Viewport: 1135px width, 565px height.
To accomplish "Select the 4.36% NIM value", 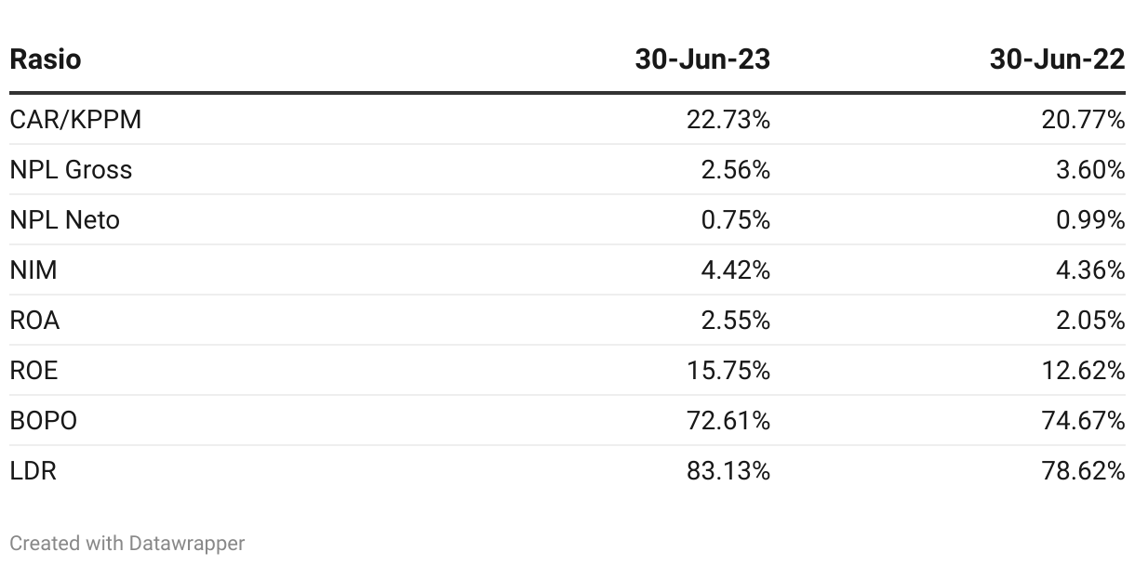I will click(1091, 270).
